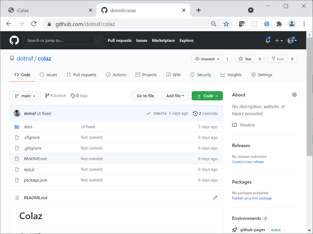Open the 1 branch link
The width and height of the screenshot is (313, 234).
click(56, 95)
